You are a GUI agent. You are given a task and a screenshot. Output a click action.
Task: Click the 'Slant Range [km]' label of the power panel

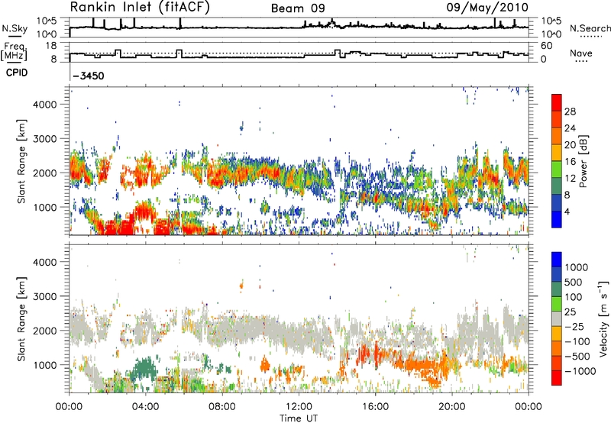(x=21, y=161)
